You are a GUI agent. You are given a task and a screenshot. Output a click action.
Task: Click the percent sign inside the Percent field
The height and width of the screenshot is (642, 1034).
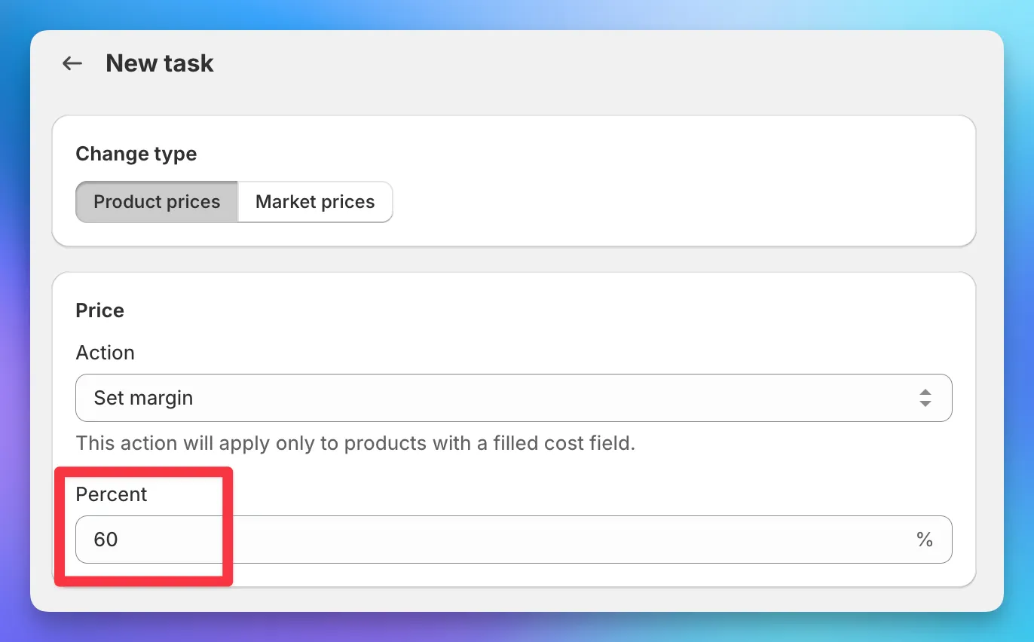[x=925, y=540]
